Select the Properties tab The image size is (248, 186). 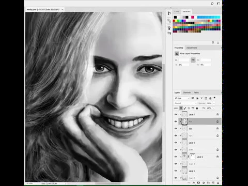tap(179, 48)
